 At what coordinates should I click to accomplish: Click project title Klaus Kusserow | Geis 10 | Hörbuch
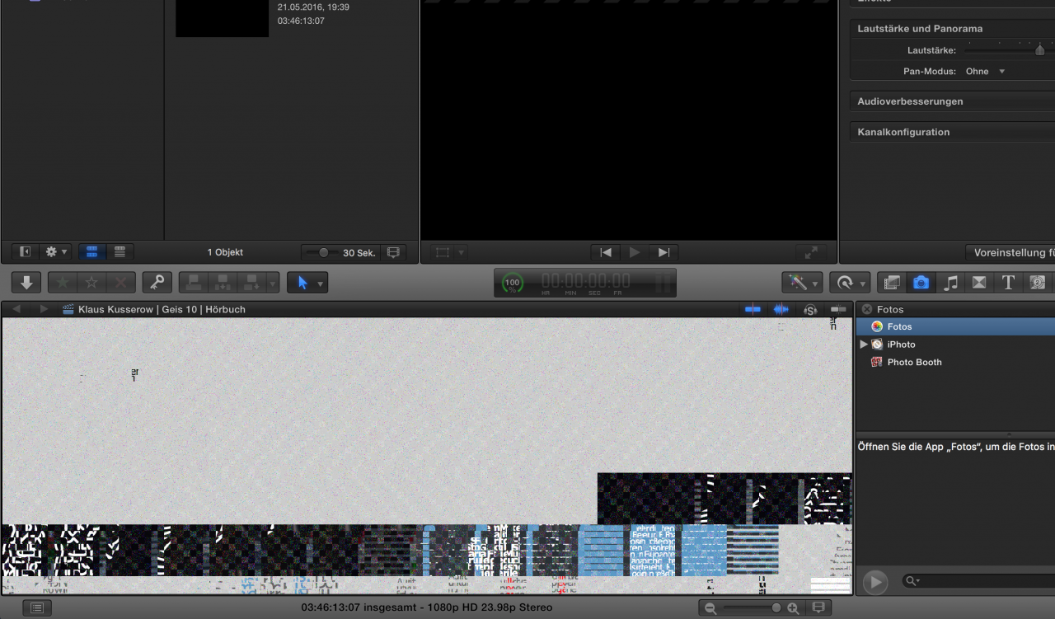(162, 310)
